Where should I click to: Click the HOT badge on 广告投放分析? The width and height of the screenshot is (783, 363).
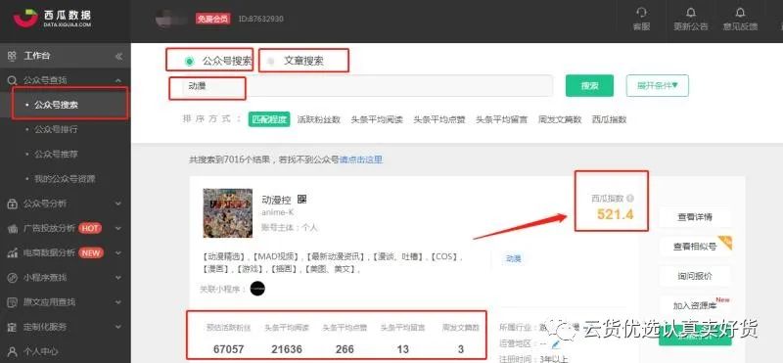tap(90, 229)
